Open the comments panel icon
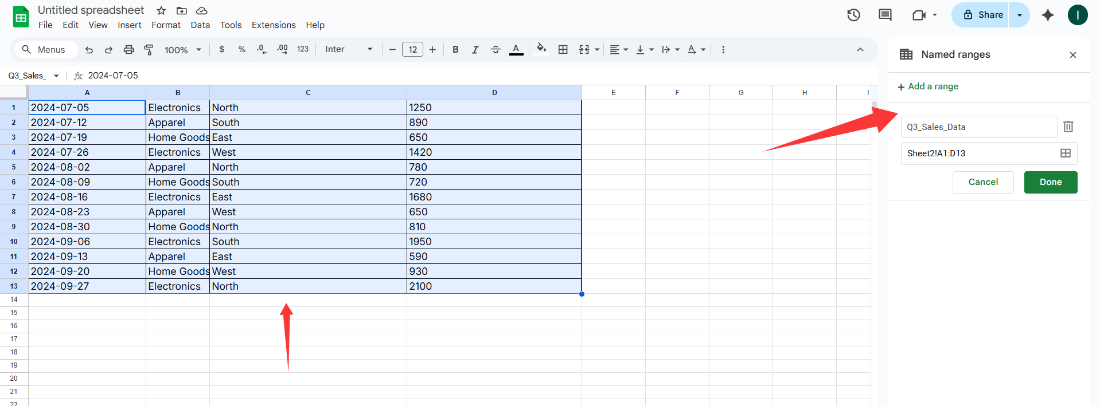 click(885, 15)
